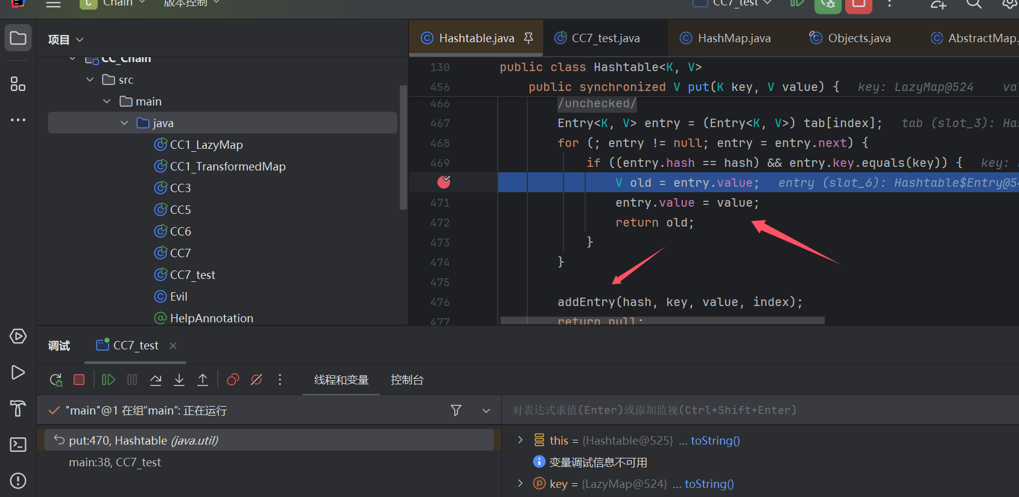Viewport: 1019px width, 497px height.
Task: Open the CC7_test run configuration dropdown
Action: (733, 3)
